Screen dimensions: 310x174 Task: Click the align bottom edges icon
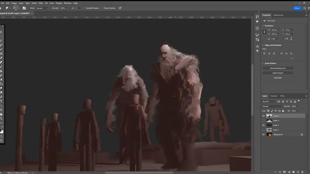(x=291, y=54)
